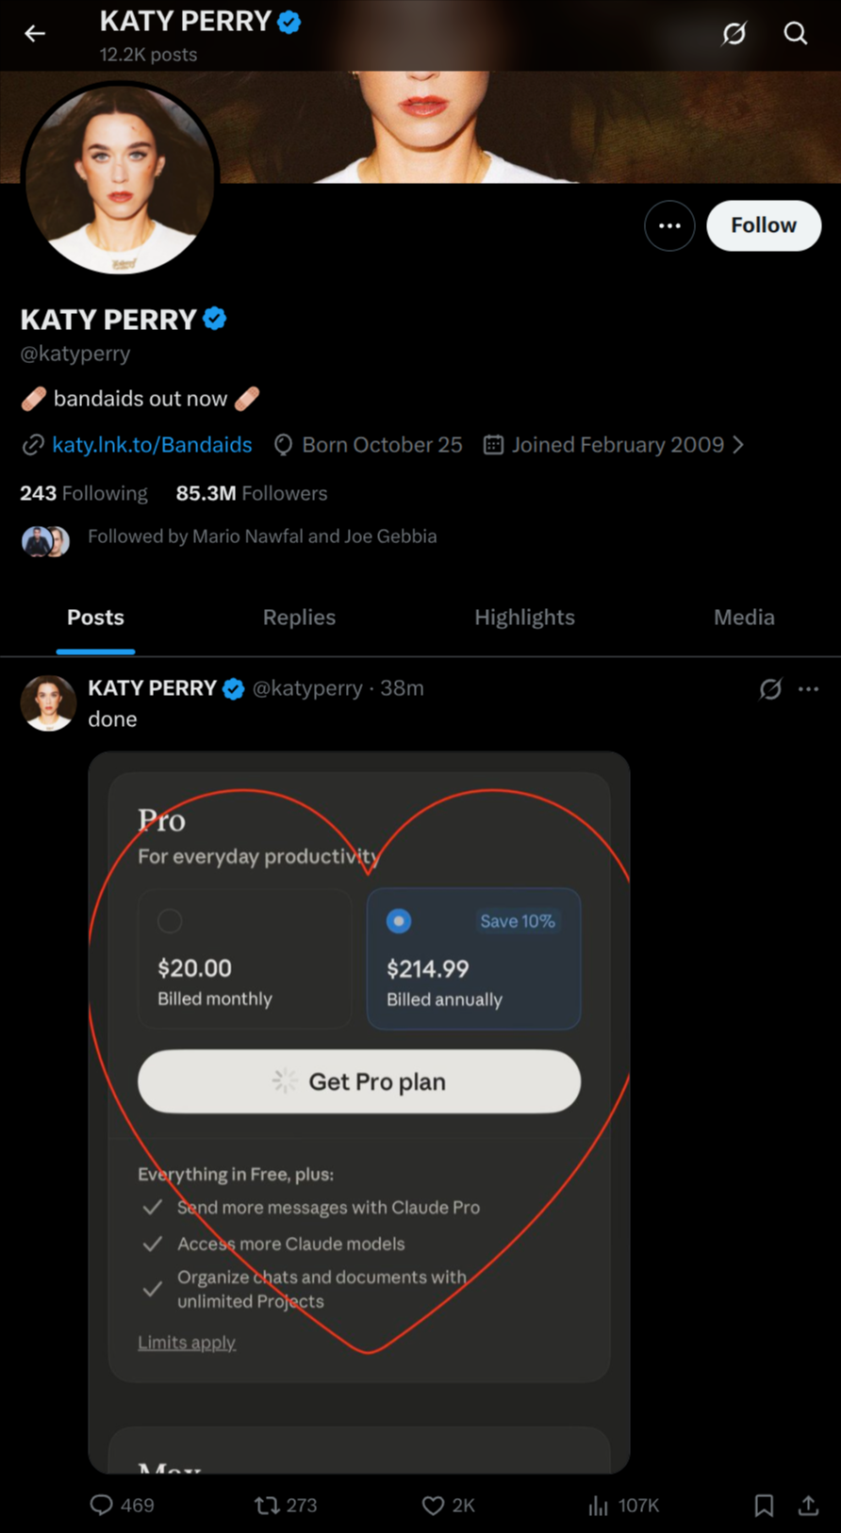Image resolution: width=841 pixels, height=1533 pixels.
Task: Tap the share upload icon
Action: (x=808, y=1505)
